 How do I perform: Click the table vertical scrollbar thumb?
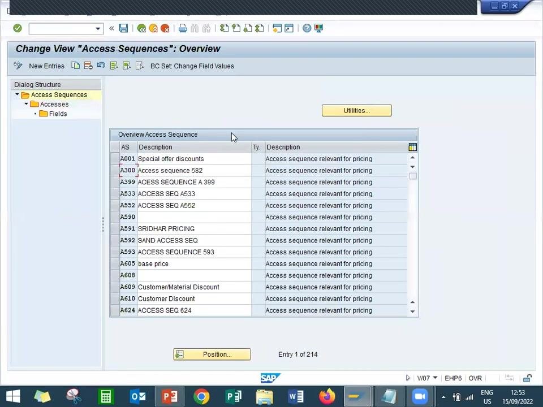(413, 176)
